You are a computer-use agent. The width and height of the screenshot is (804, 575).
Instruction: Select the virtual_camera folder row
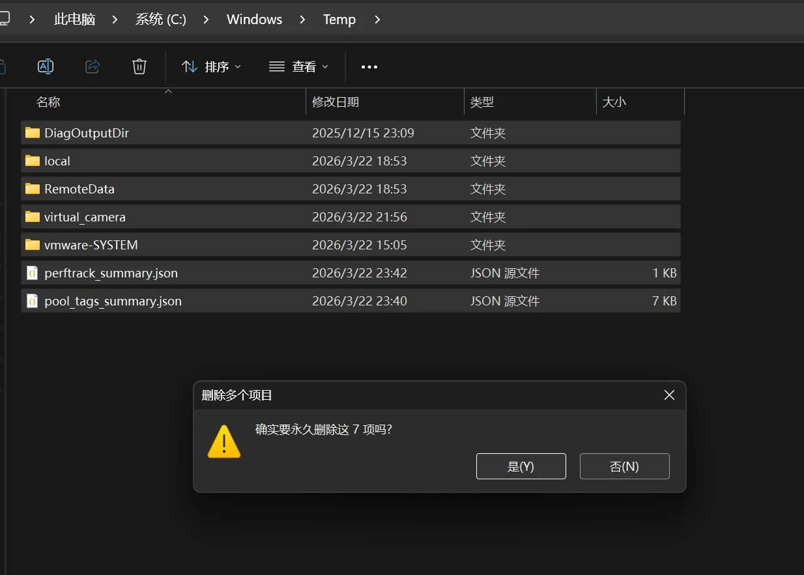click(195, 217)
